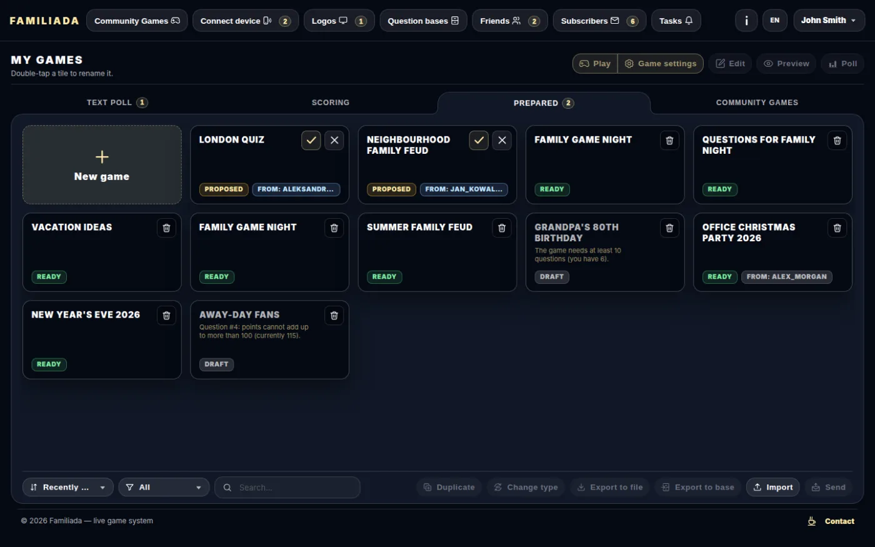Open the Community Games tab
The width and height of the screenshot is (875, 547).
(x=757, y=103)
